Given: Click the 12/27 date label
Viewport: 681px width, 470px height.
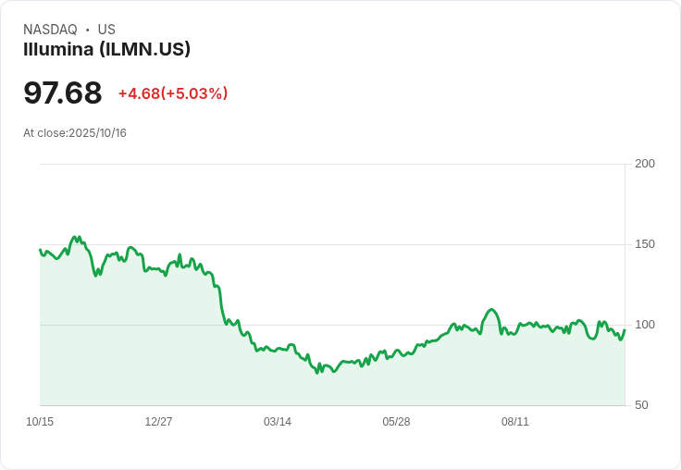Looking at the screenshot, I should pos(158,422).
